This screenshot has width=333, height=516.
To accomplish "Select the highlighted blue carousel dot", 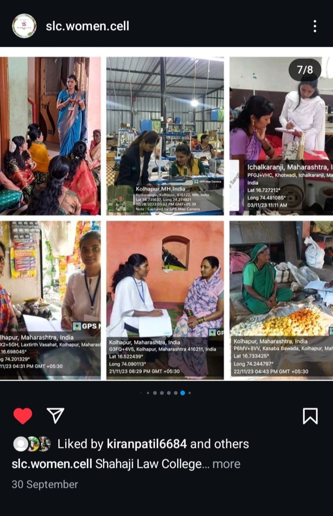I will tap(183, 393).
